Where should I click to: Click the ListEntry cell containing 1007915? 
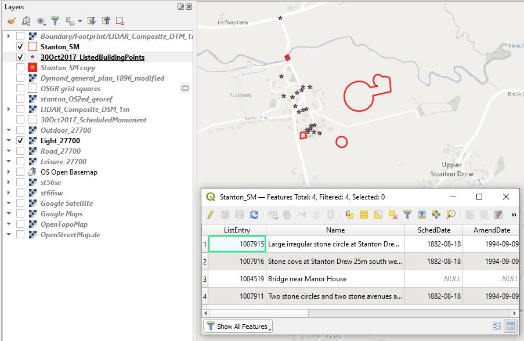coord(237,244)
